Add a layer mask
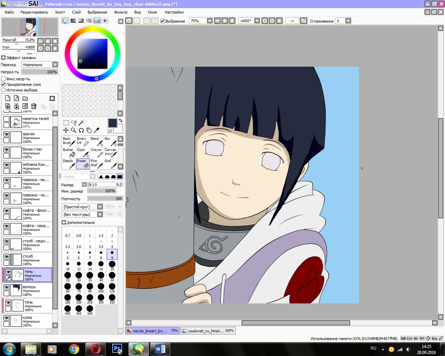 coord(52,98)
